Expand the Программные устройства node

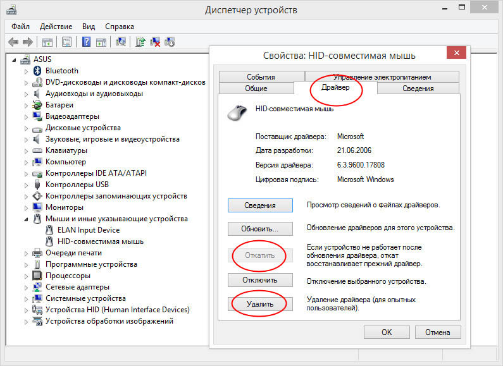tap(26, 265)
